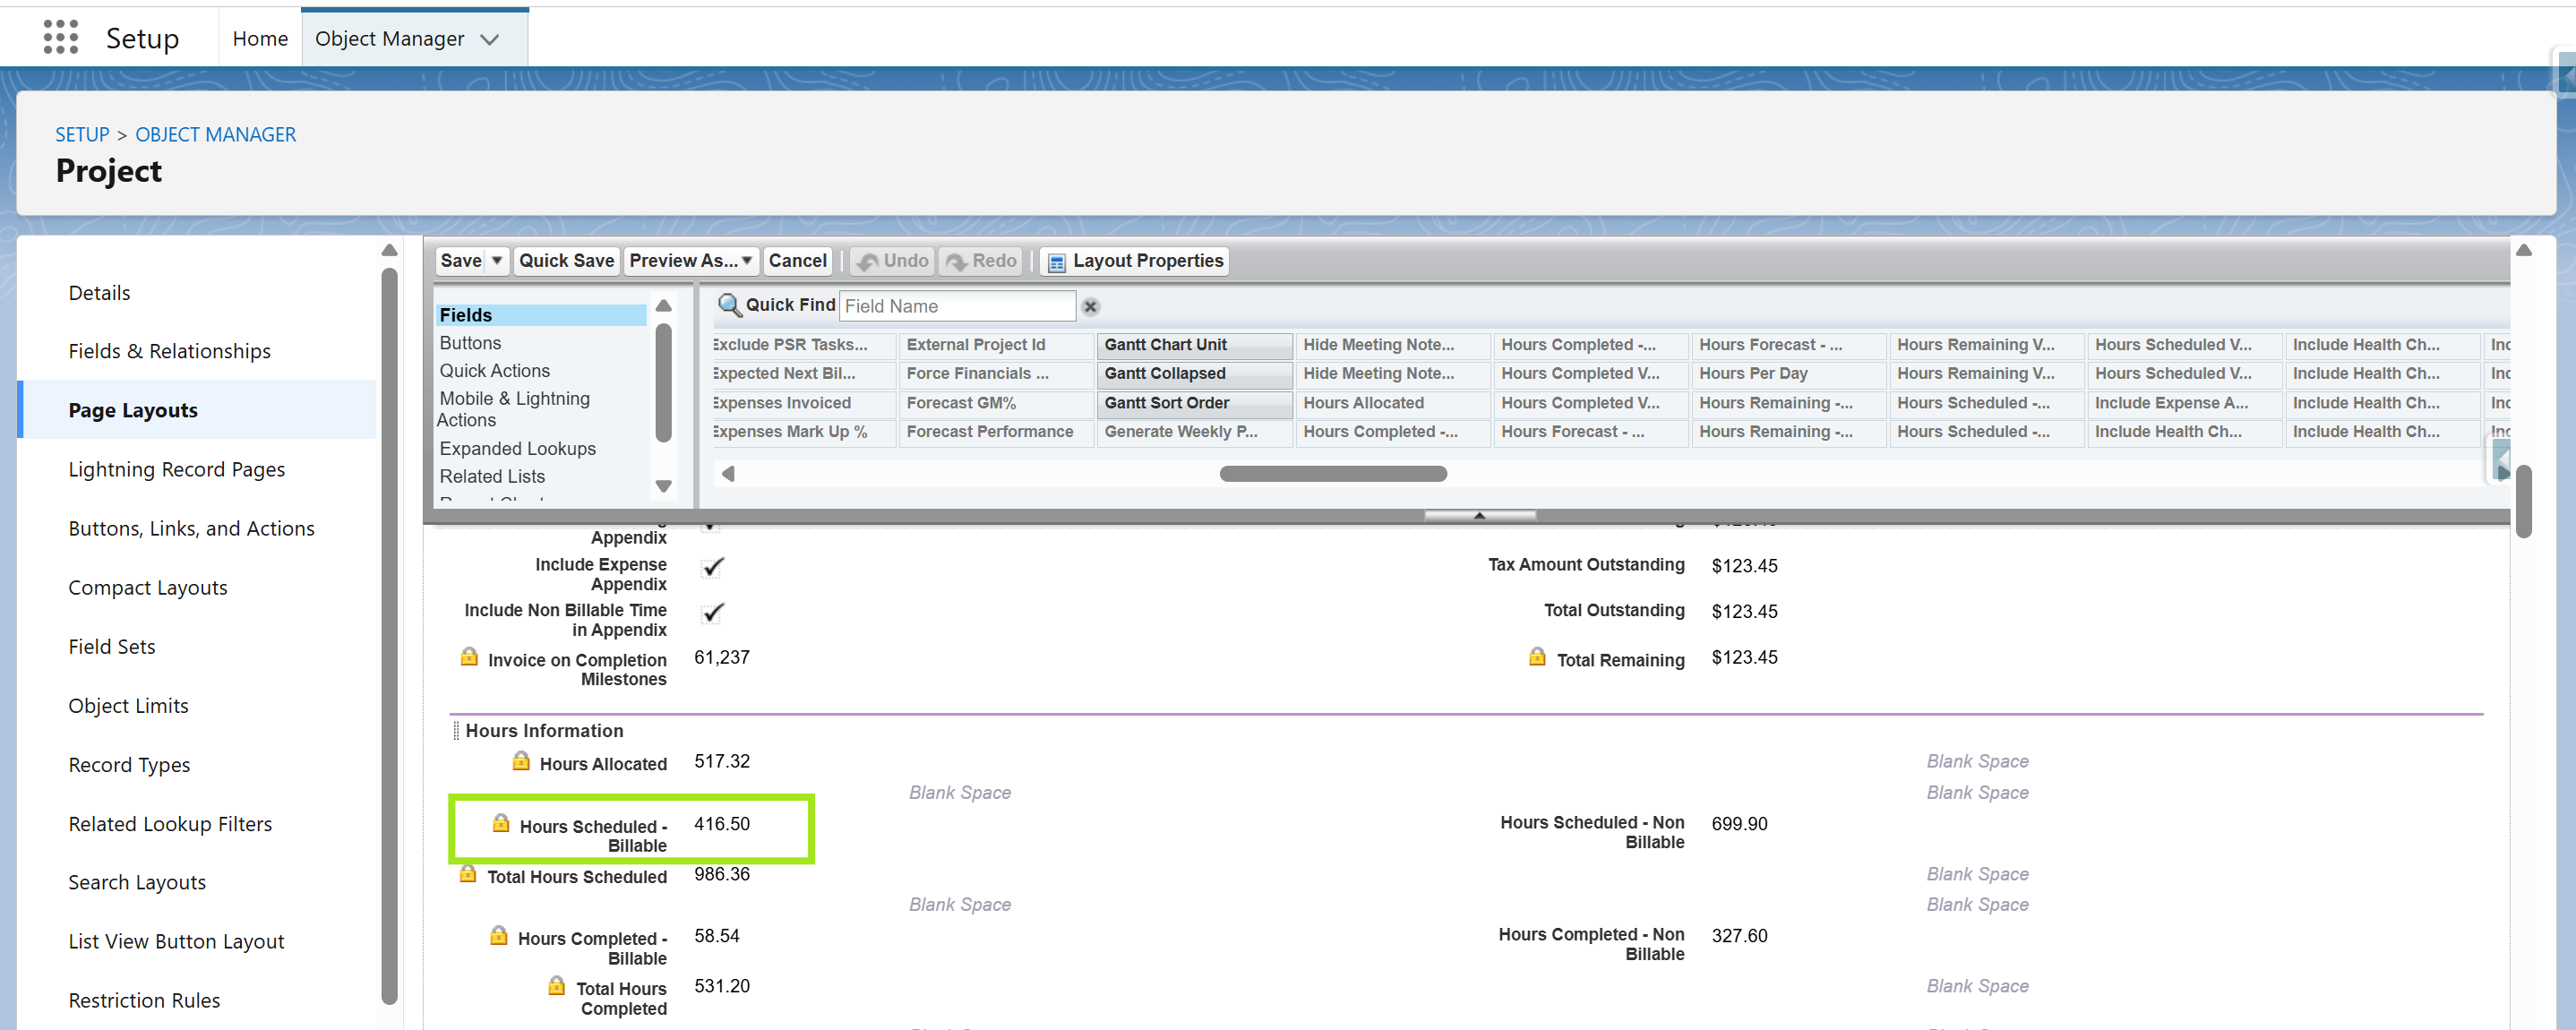The width and height of the screenshot is (2576, 1030).
Task: Expand the Object Manager tab chevron
Action: pyautogui.click(x=490, y=39)
